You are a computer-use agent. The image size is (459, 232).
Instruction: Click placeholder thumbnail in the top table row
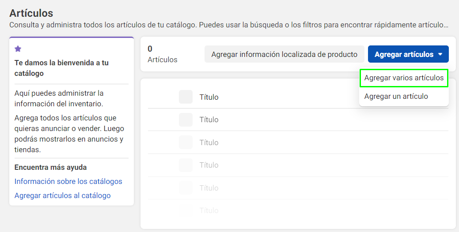tap(186, 97)
